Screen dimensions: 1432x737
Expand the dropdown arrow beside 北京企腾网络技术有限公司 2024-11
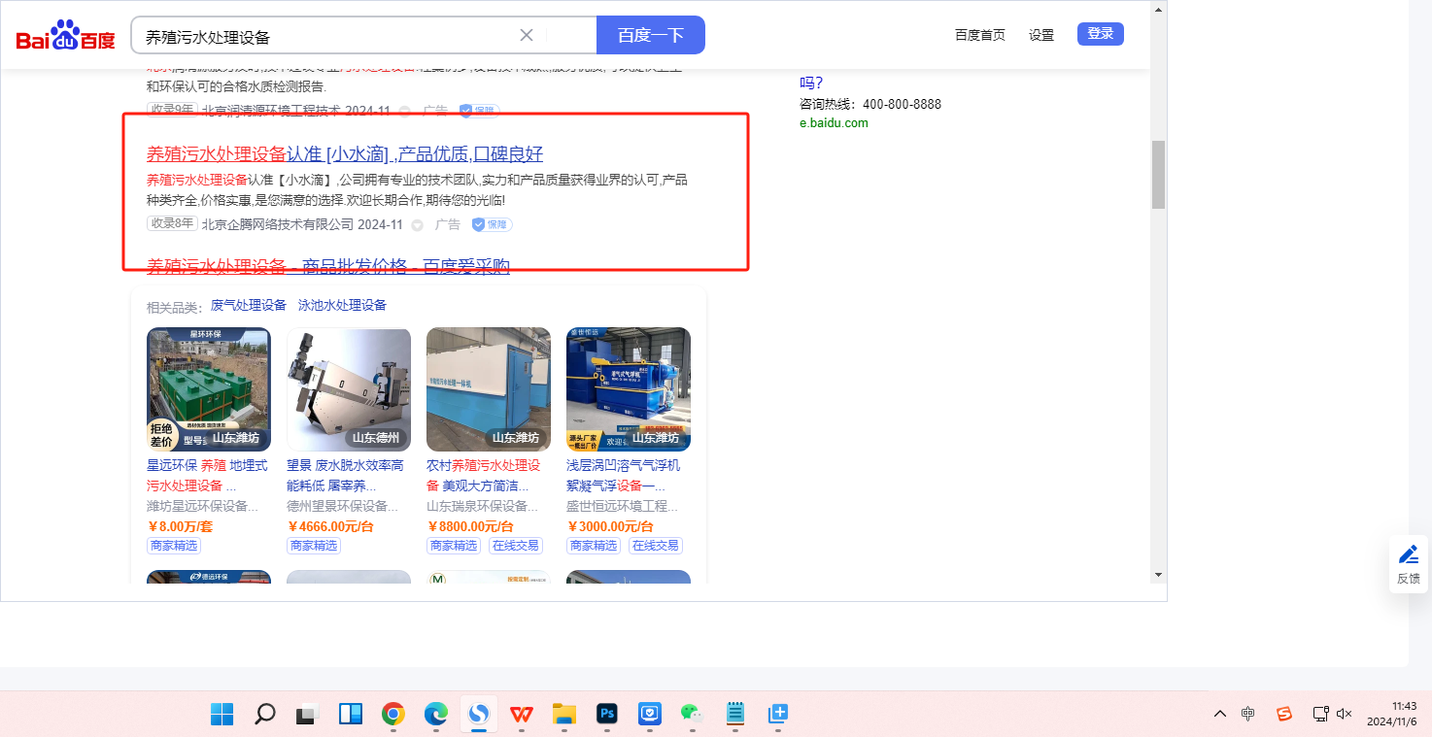[418, 225]
